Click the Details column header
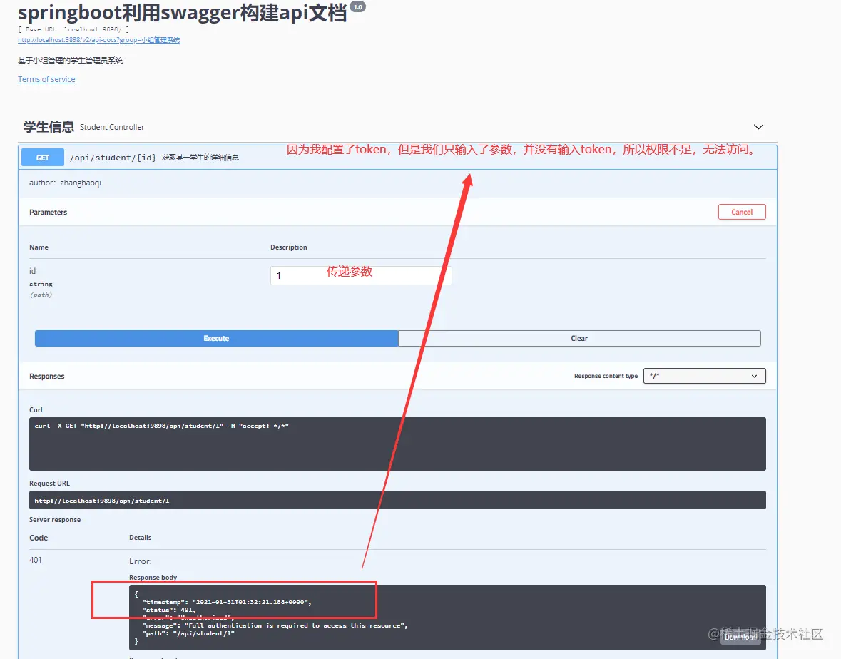 point(140,537)
